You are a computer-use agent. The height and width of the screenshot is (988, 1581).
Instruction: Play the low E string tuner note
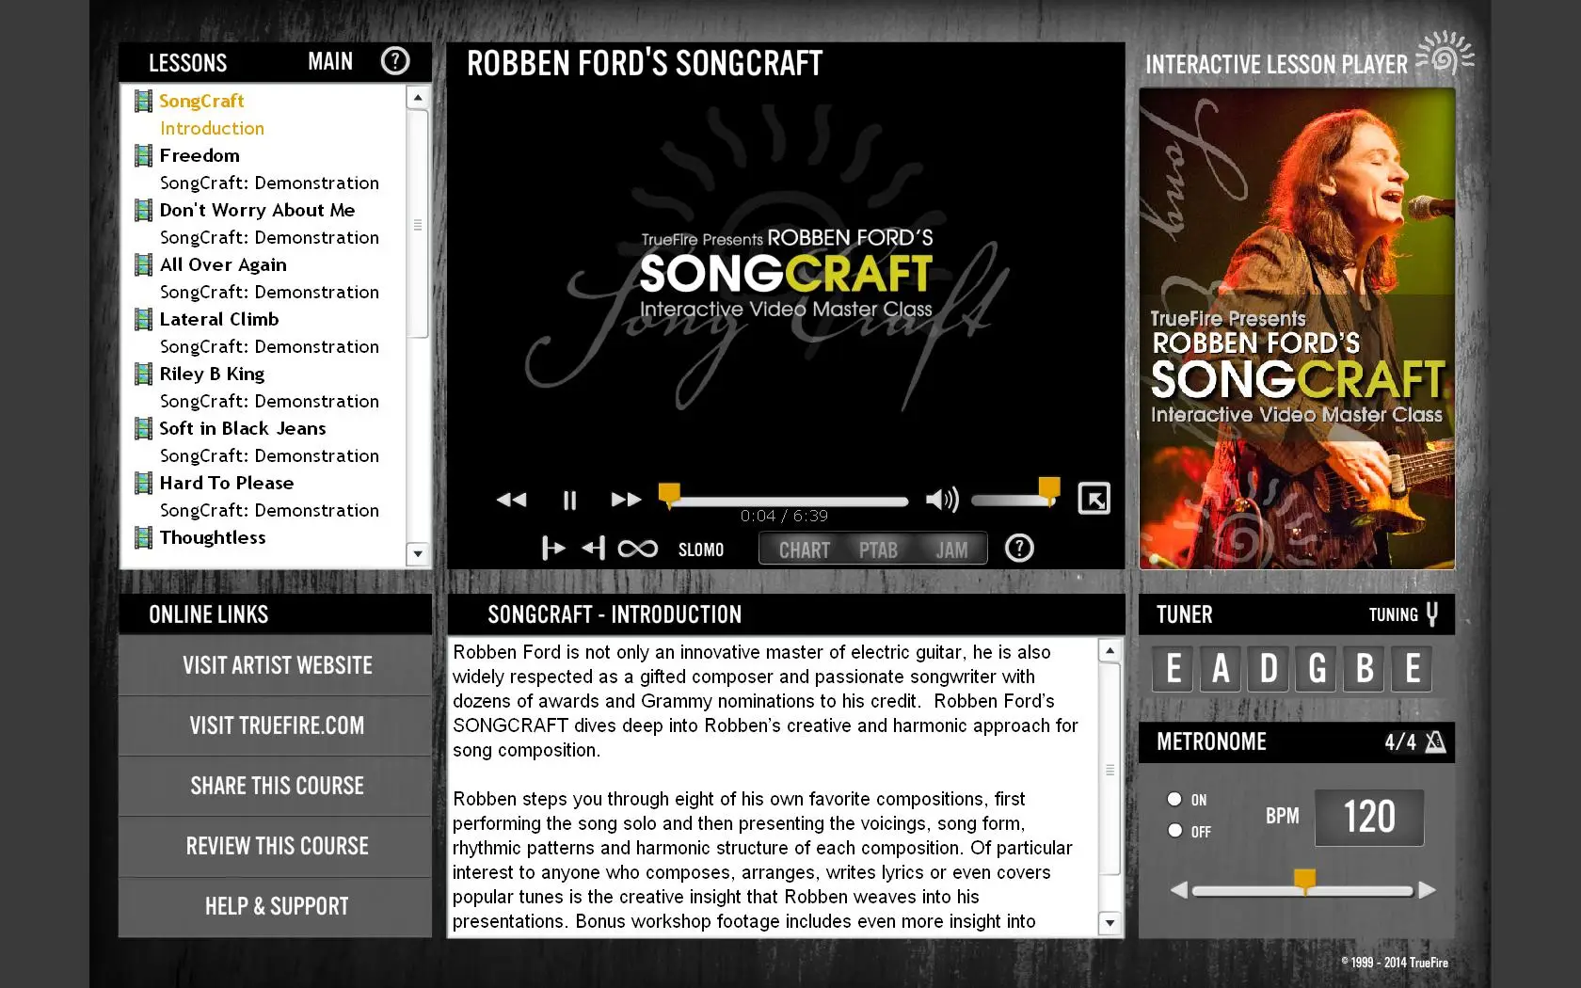pyautogui.click(x=1173, y=669)
